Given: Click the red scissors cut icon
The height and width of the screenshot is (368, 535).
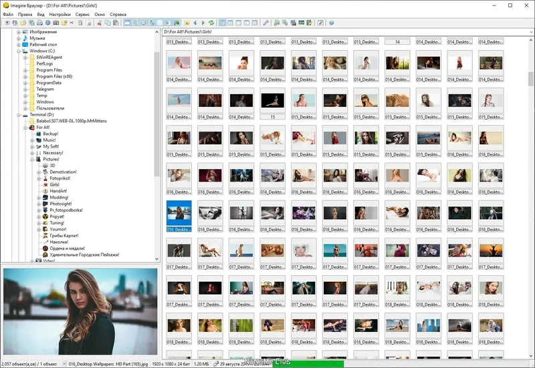Looking at the screenshot, I should 99,23.
